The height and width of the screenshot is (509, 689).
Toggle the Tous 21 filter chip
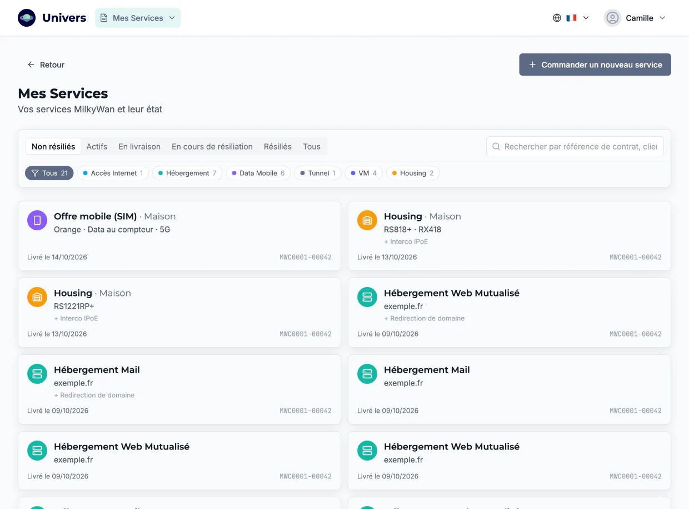tap(49, 173)
